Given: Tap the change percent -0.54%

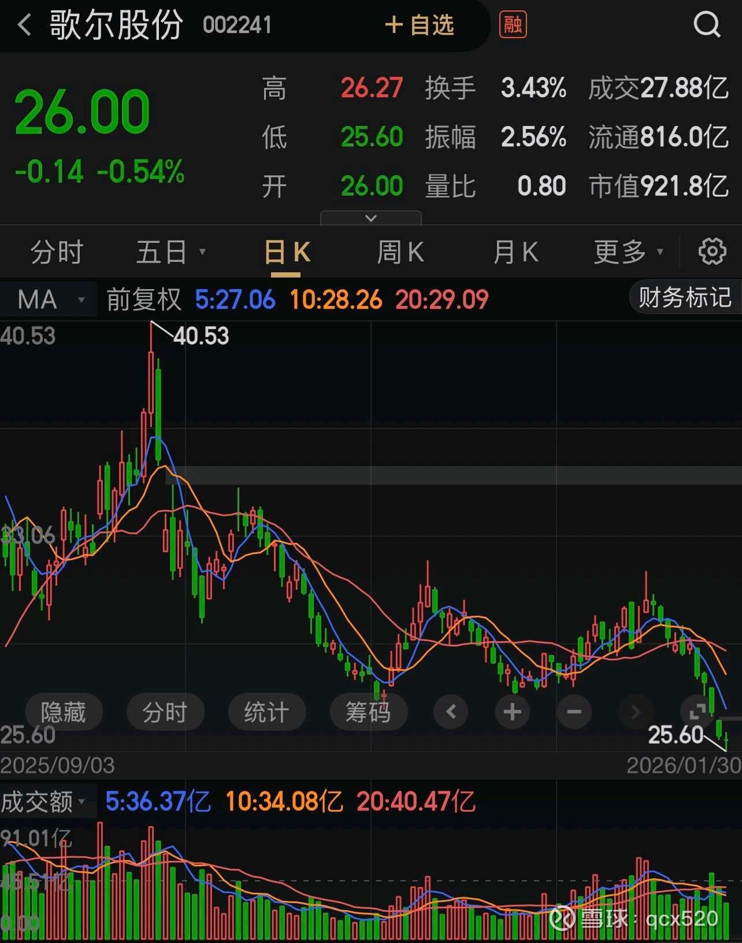Looking at the screenshot, I should tap(140, 172).
